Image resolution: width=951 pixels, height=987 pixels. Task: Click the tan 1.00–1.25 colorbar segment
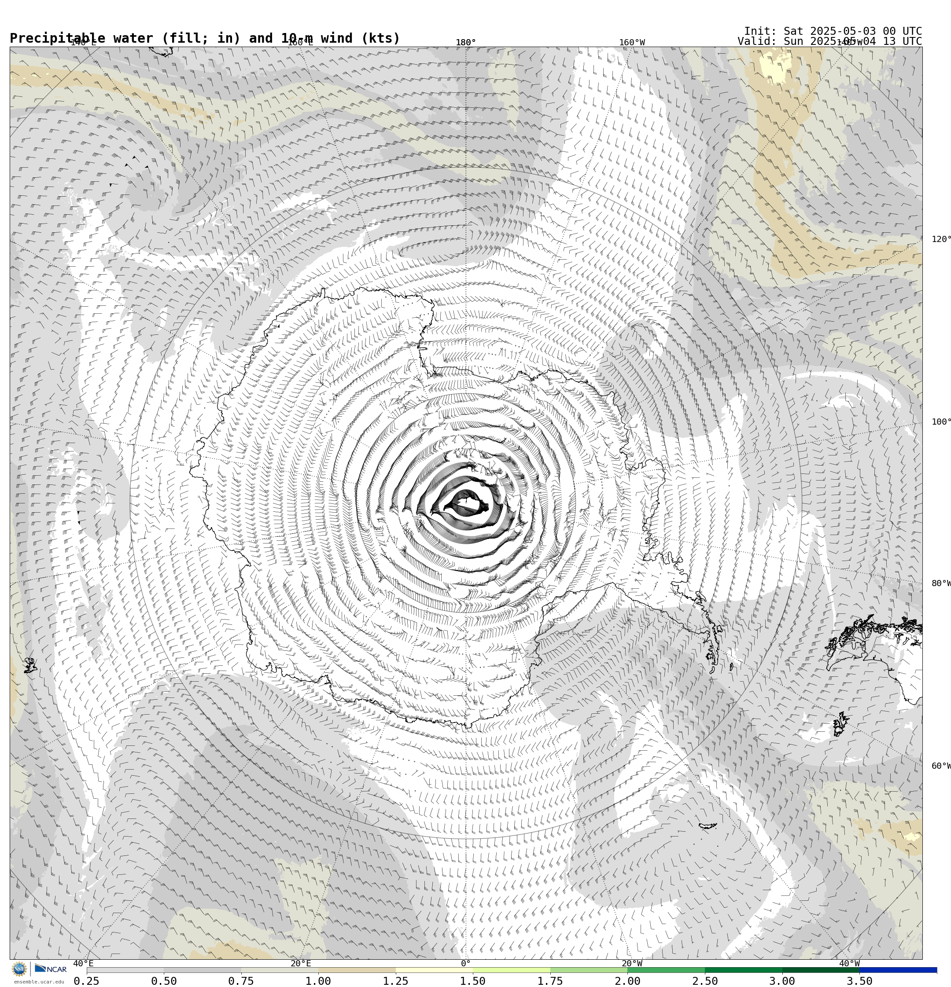click(x=357, y=970)
